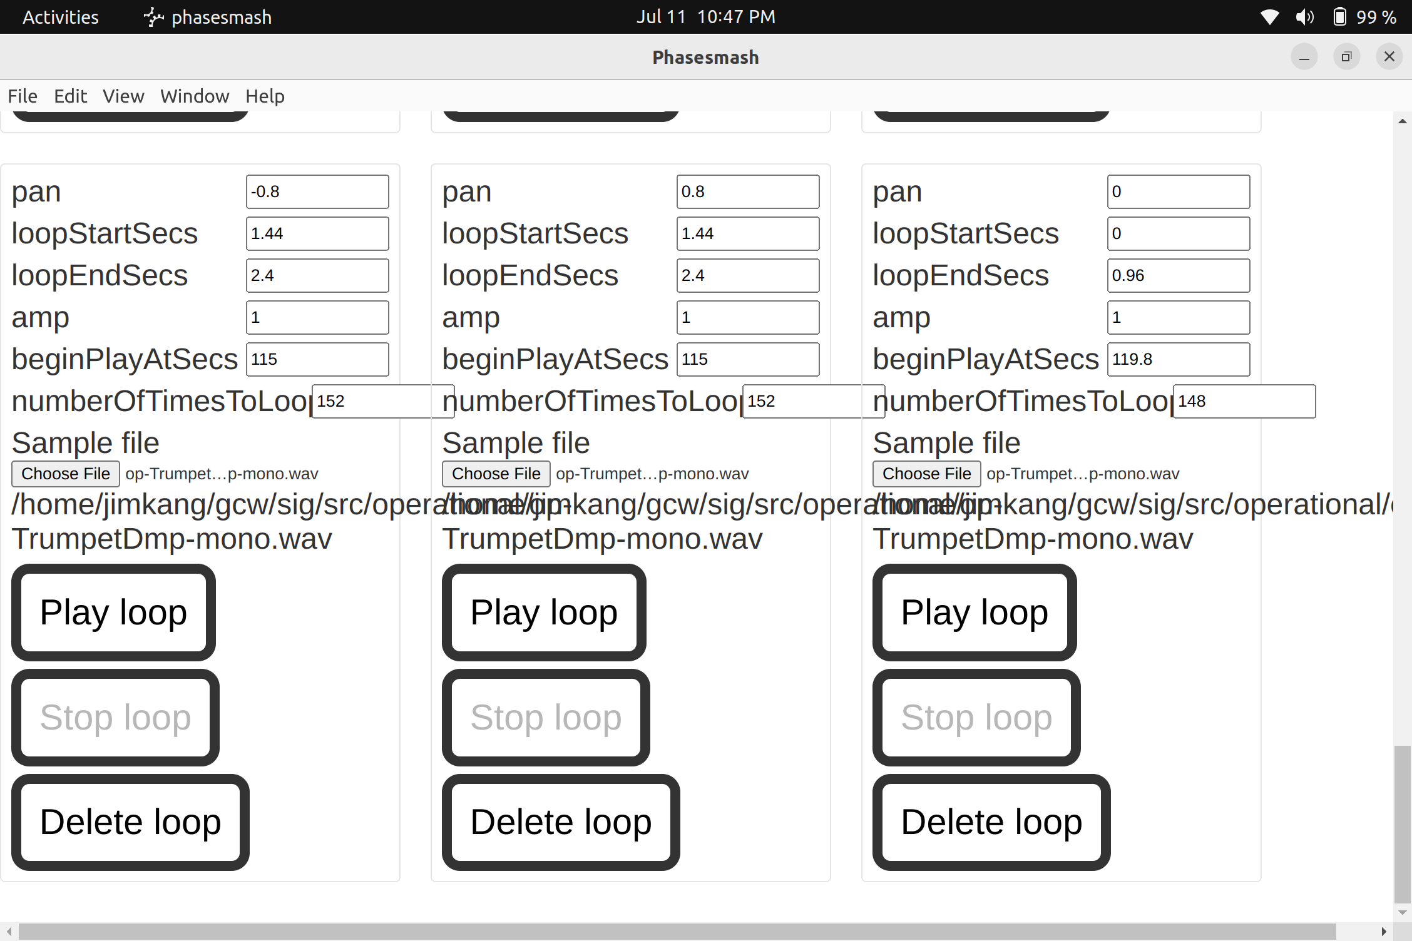Click the battery indicator icon
This screenshot has height=941, width=1412.
tap(1339, 17)
